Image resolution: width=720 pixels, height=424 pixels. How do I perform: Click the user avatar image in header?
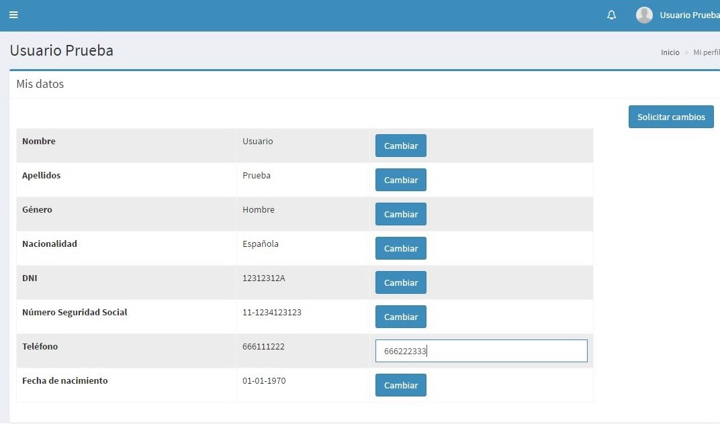[x=644, y=15]
